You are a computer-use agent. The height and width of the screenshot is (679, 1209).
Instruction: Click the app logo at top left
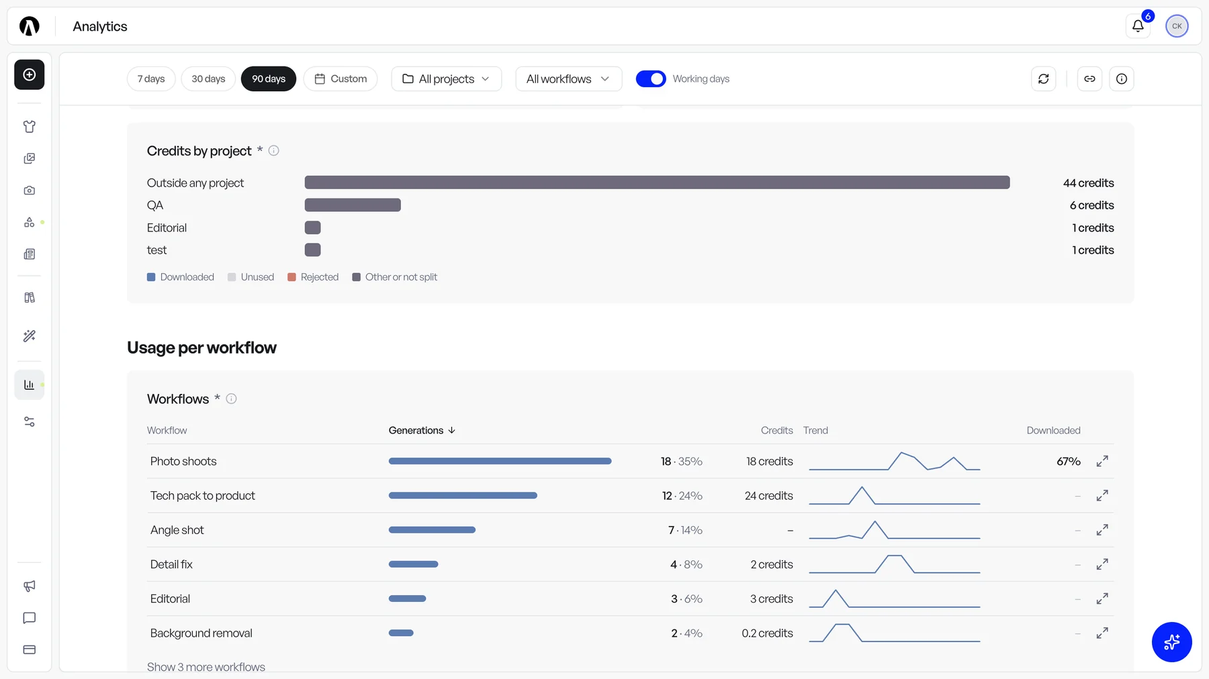pos(30,26)
